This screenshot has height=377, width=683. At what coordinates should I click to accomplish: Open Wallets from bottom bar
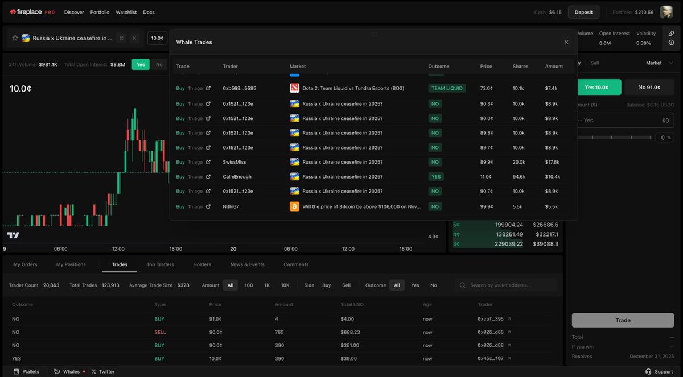[26, 371]
